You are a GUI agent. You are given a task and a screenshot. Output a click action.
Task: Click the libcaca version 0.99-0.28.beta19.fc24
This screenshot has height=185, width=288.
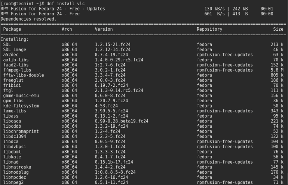tap(122, 121)
